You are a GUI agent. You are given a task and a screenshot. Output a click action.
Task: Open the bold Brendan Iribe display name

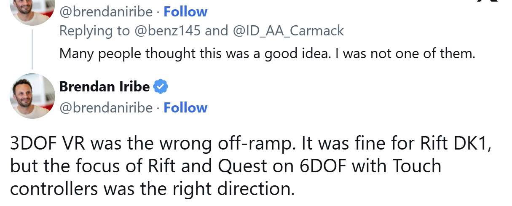coord(105,87)
